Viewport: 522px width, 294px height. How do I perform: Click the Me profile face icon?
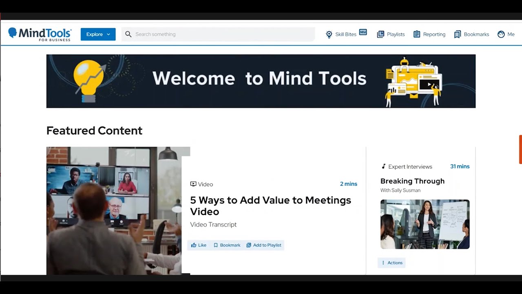click(x=501, y=34)
